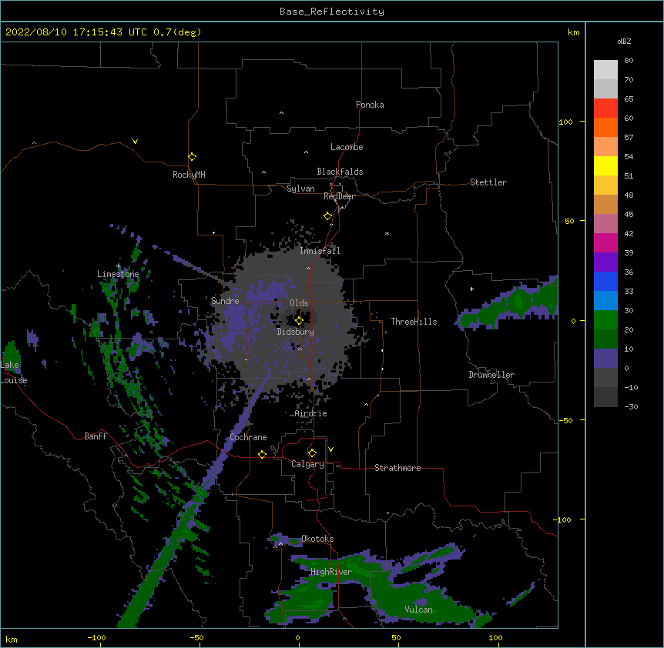This screenshot has width=664, height=648.
Task: Click the red 65 dBZ legend swatch
Action: pyautogui.click(x=605, y=109)
